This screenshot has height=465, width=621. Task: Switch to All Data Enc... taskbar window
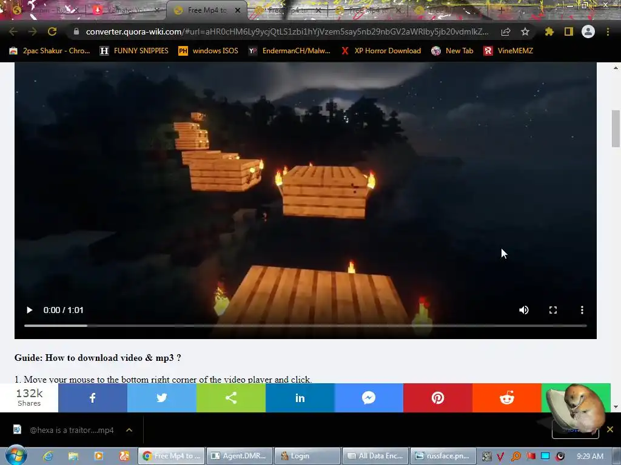click(x=375, y=456)
